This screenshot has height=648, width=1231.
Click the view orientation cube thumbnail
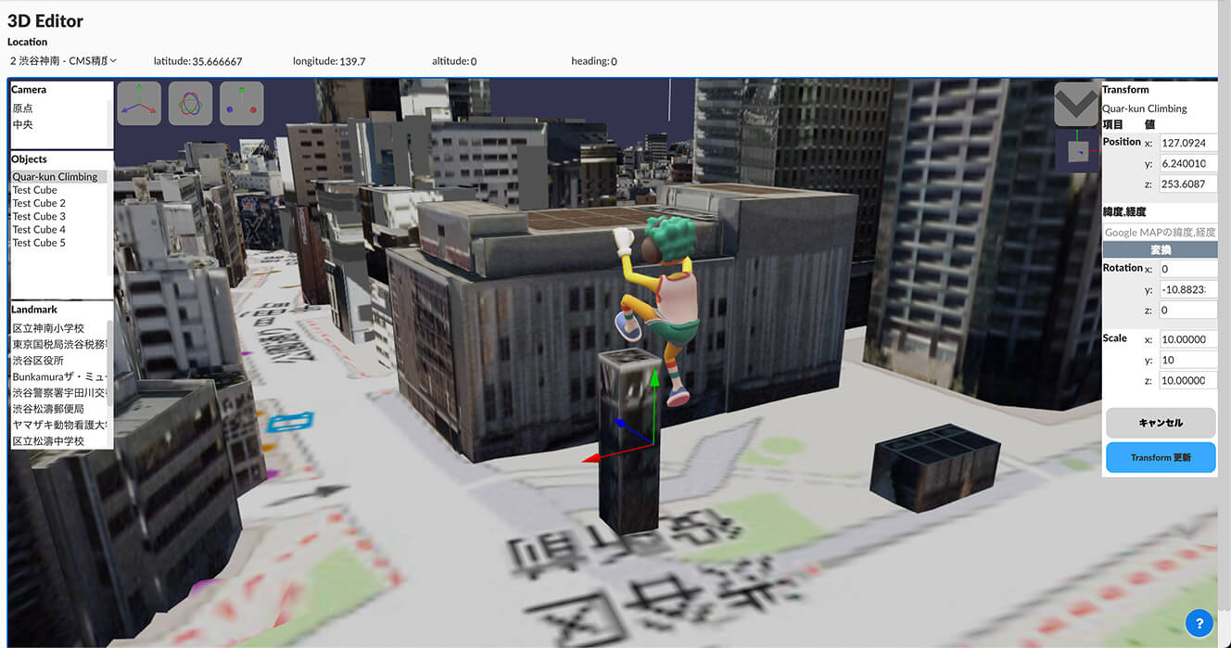point(1076,150)
